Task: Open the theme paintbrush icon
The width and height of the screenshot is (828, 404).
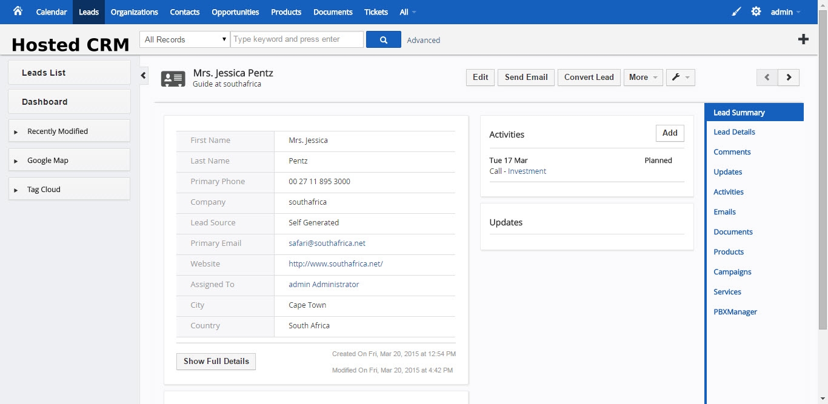Action: pyautogui.click(x=736, y=12)
